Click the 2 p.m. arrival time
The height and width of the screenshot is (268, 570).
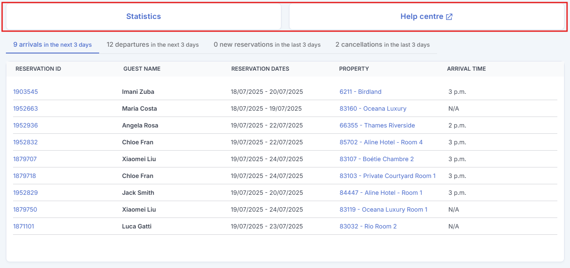coord(457,125)
